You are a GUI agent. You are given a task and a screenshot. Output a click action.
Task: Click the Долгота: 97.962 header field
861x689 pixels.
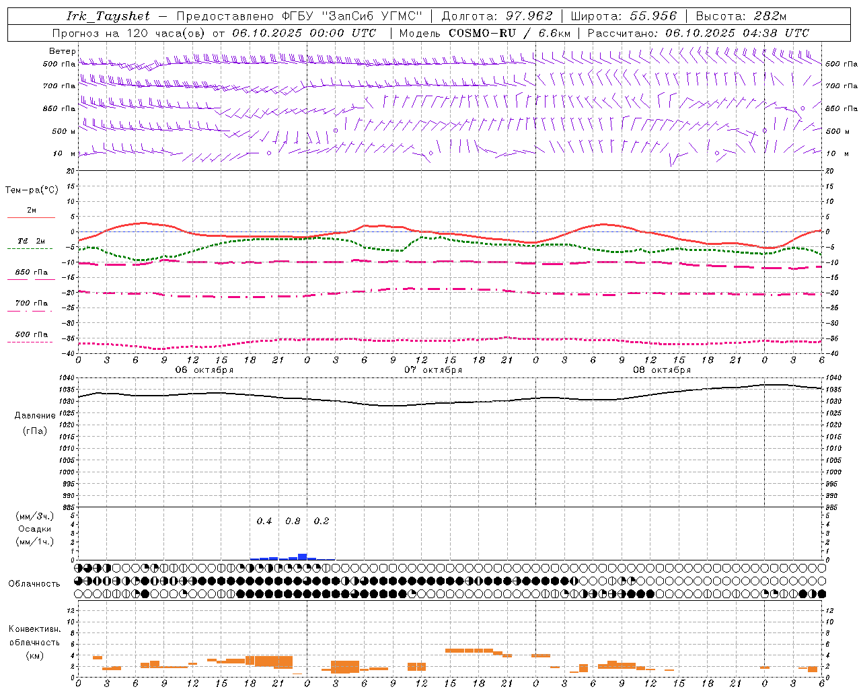(497, 16)
